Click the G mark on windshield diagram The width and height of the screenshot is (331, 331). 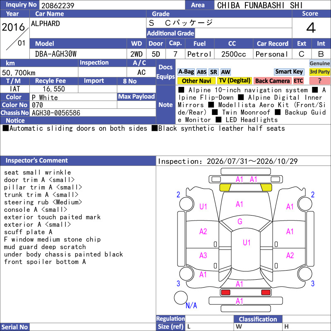pos(240,221)
